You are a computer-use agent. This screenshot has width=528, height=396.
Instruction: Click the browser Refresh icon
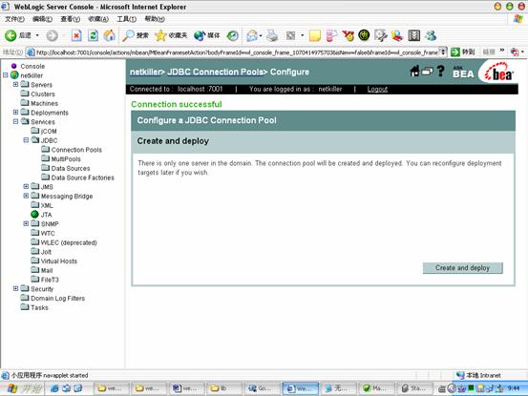pos(93,35)
